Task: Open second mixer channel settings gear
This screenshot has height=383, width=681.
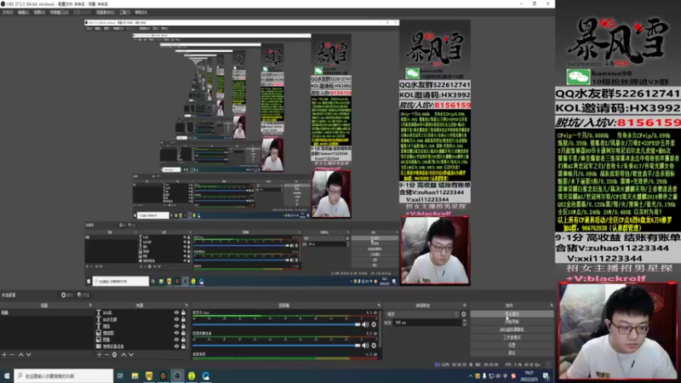Action: tap(374, 346)
